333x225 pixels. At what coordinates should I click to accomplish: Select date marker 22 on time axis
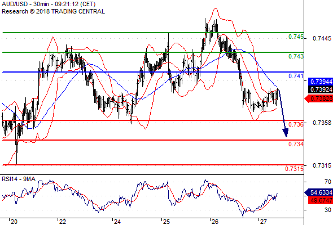(63, 222)
